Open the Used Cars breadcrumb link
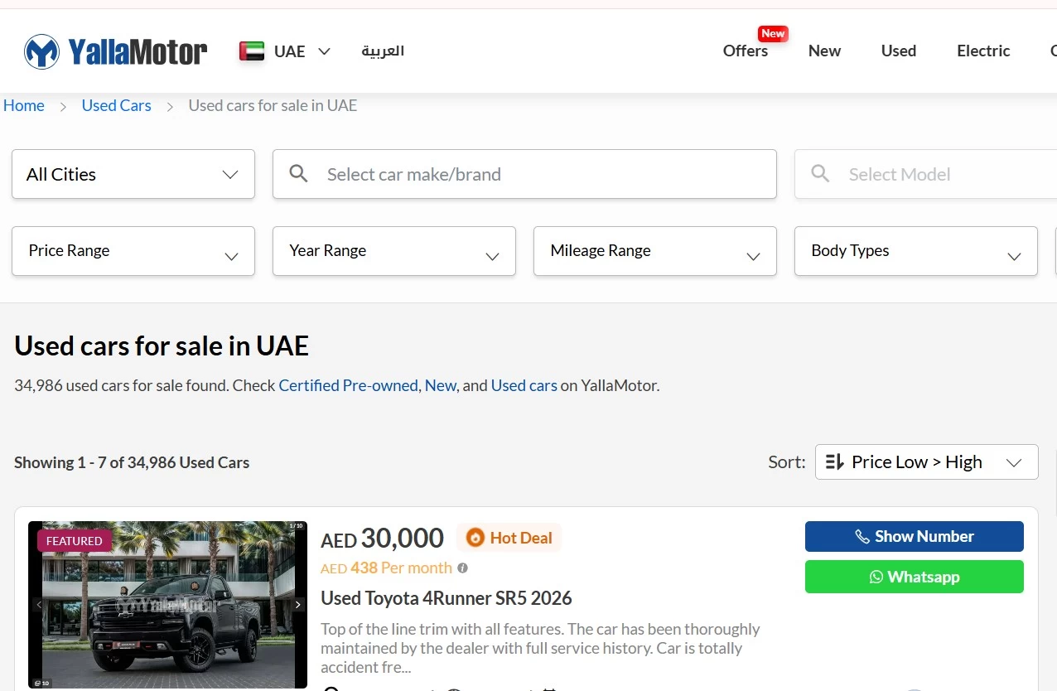 coord(116,105)
